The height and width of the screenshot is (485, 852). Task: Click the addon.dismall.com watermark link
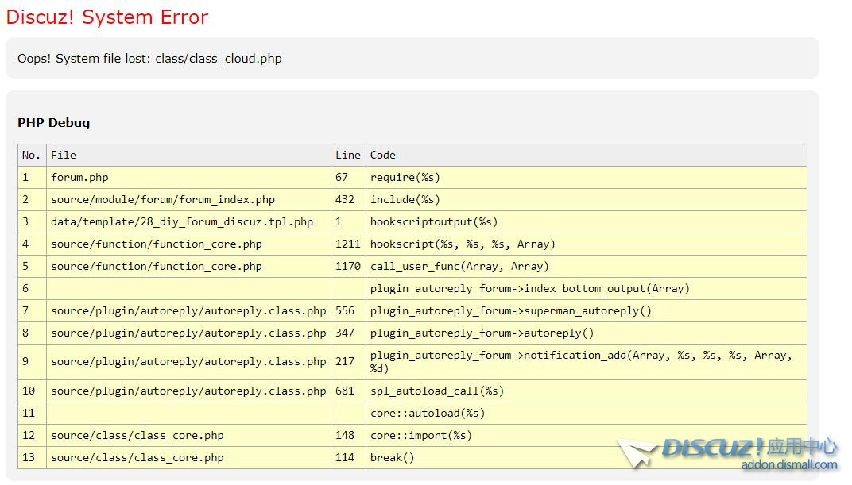click(788, 465)
